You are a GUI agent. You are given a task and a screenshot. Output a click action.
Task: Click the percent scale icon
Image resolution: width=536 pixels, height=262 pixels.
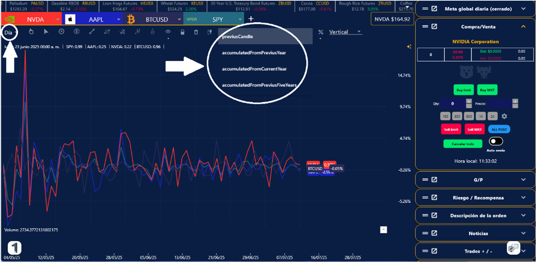pyautogui.click(x=321, y=32)
